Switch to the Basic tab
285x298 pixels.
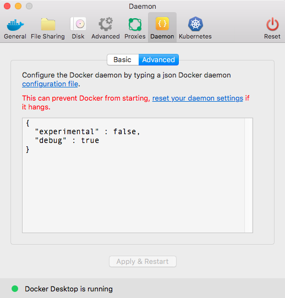coord(123,60)
